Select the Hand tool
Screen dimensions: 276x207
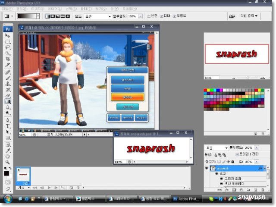tap(8, 156)
